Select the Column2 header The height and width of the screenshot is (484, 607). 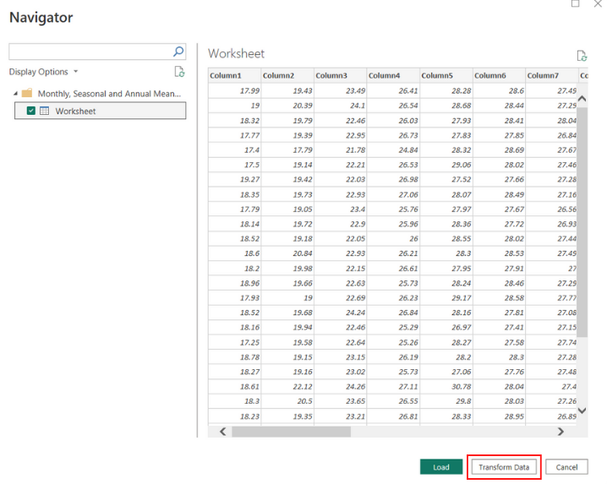click(287, 75)
